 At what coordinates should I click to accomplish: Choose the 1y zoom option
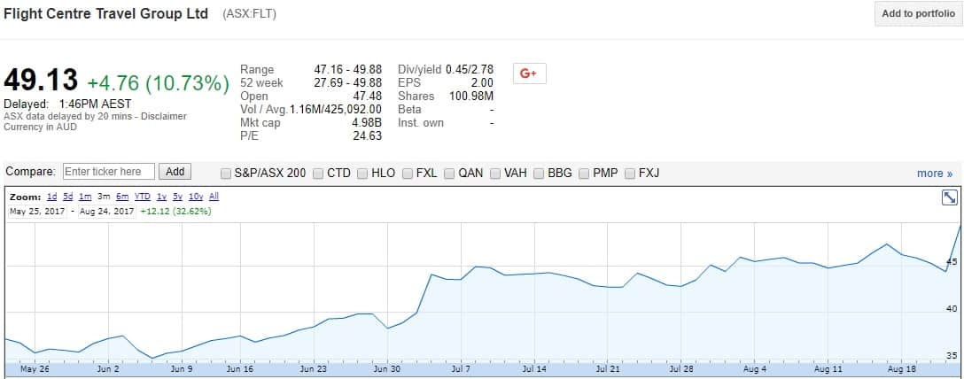pyautogui.click(x=160, y=197)
